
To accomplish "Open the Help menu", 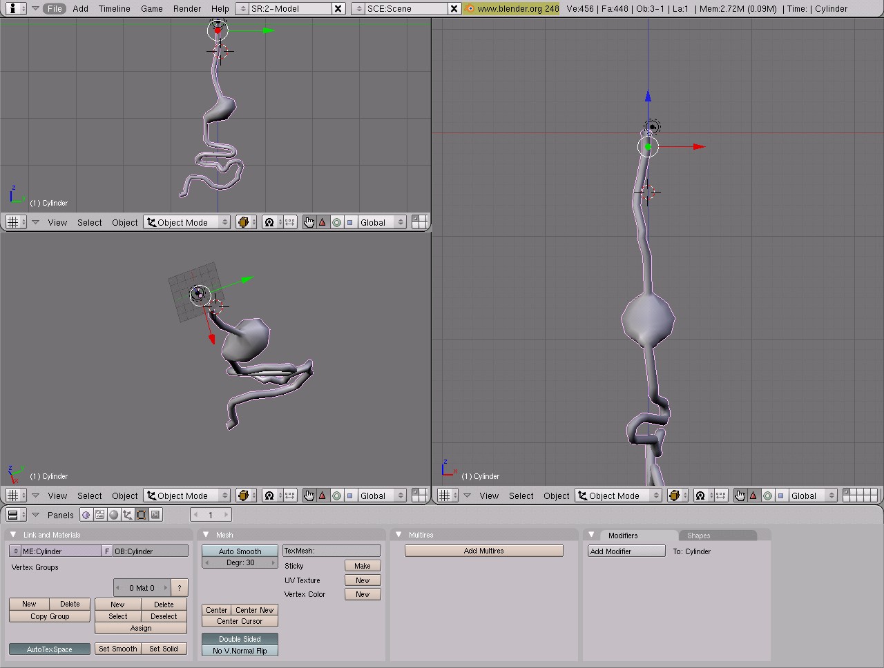I will coord(220,9).
